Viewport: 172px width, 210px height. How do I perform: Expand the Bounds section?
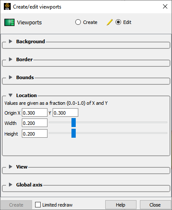(x=10, y=77)
